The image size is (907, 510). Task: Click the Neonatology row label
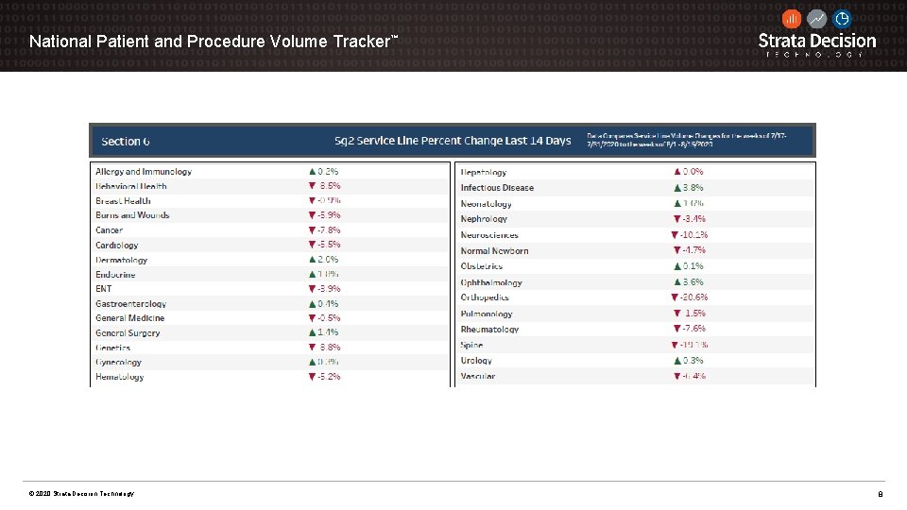coord(487,204)
